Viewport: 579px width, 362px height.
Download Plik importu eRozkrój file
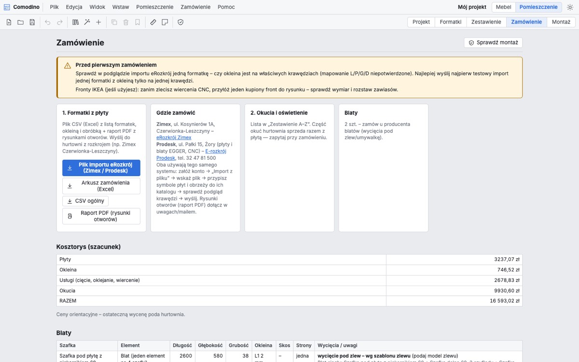[101, 168]
